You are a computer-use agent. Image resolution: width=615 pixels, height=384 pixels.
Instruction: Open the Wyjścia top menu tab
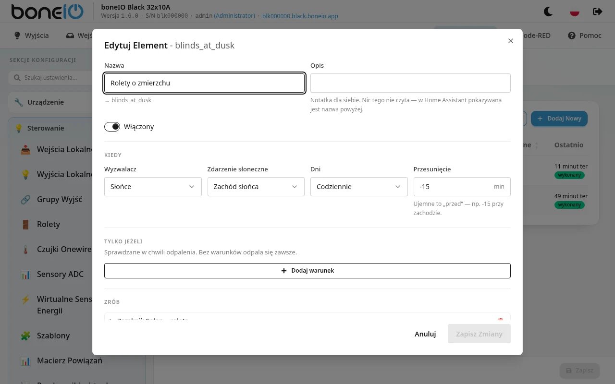[31, 36]
